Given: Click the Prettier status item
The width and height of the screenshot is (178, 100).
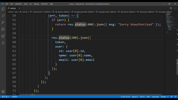Looking at the screenshot, I should (164, 97).
